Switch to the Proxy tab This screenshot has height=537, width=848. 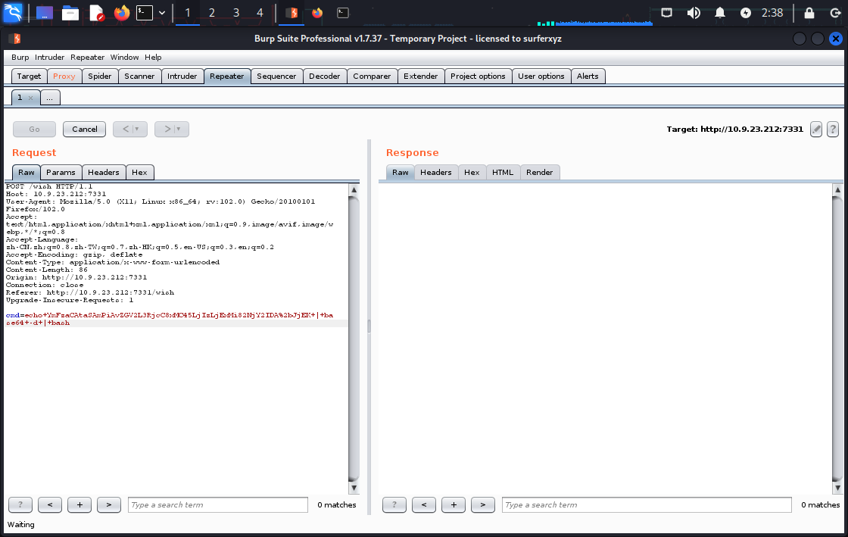pyautogui.click(x=64, y=76)
